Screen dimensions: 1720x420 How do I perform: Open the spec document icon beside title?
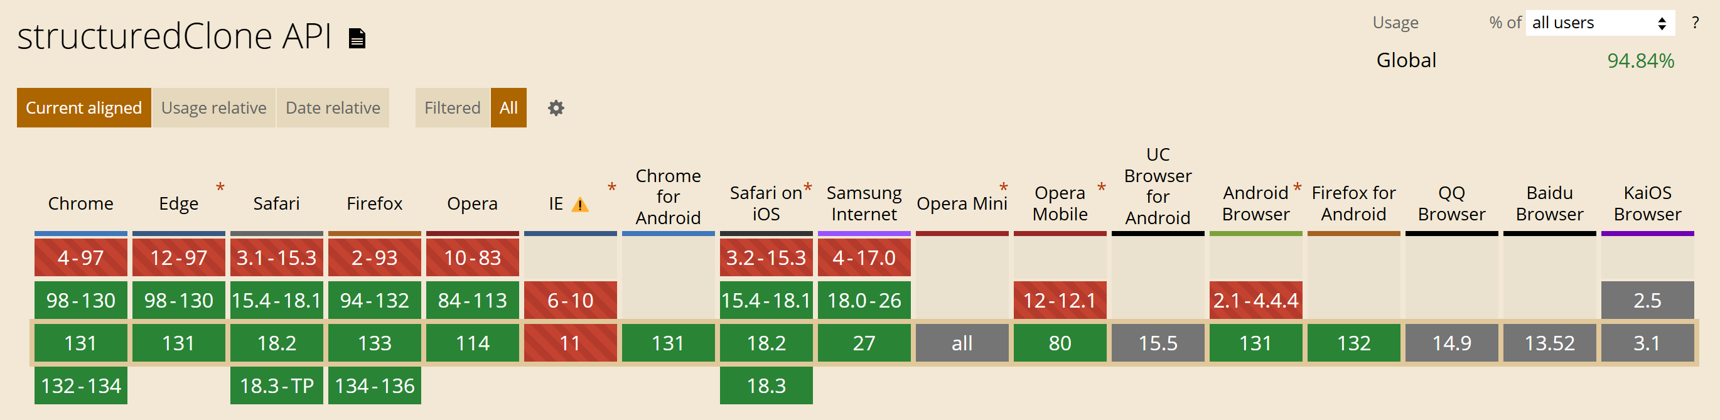click(x=357, y=38)
